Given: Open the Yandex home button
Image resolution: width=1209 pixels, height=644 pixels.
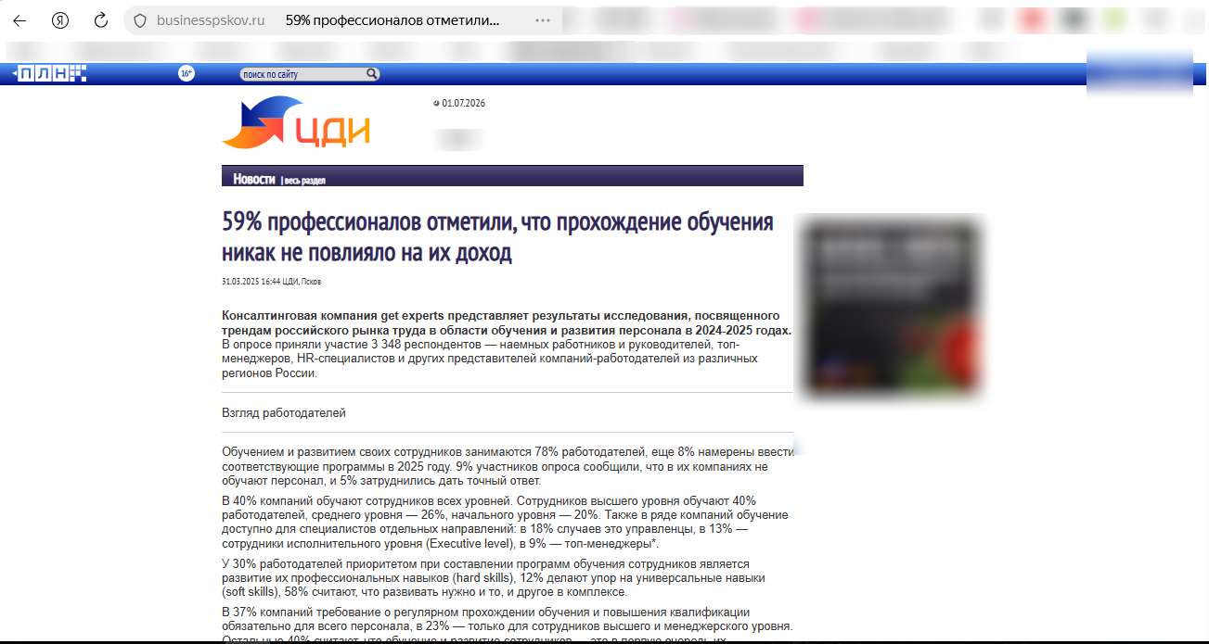Looking at the screenshot, I should pyautogui.click(x=60, y=19).
